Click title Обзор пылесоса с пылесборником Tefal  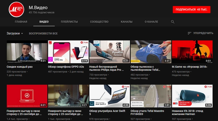click(x=145, y=68)
